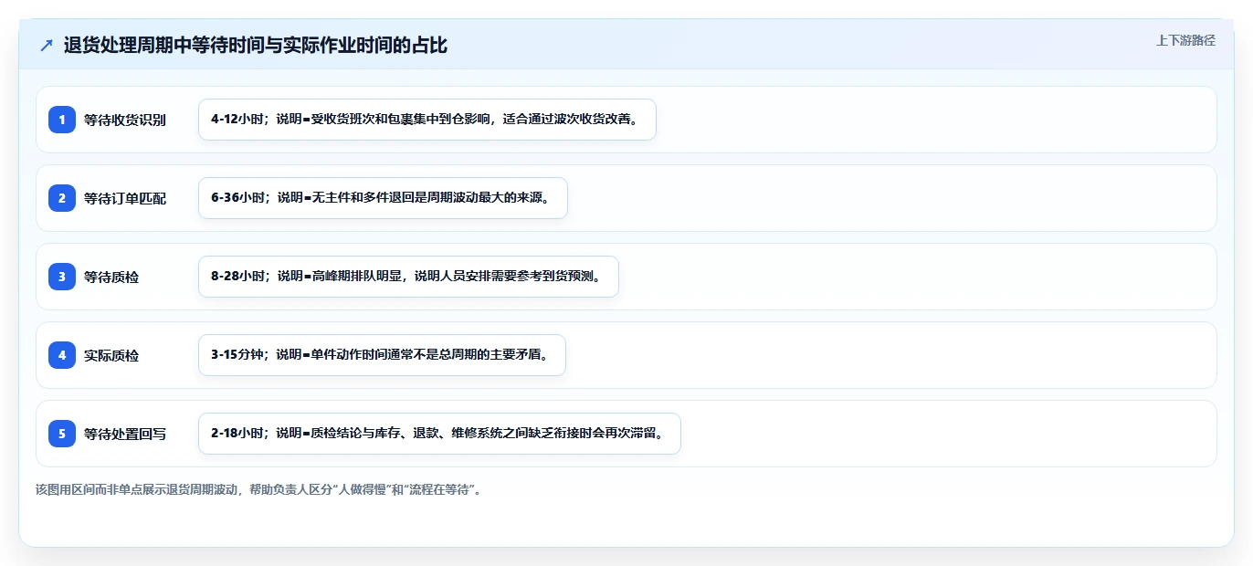Viewport: 1253px width, 566px height.
Task: Select step number 5 badge
Action: coord(62,434)
